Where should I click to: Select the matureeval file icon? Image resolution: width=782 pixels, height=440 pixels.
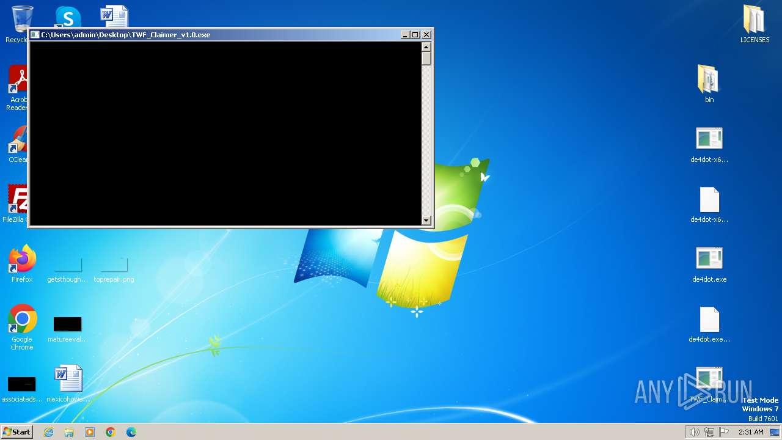(x=68, y=330)
